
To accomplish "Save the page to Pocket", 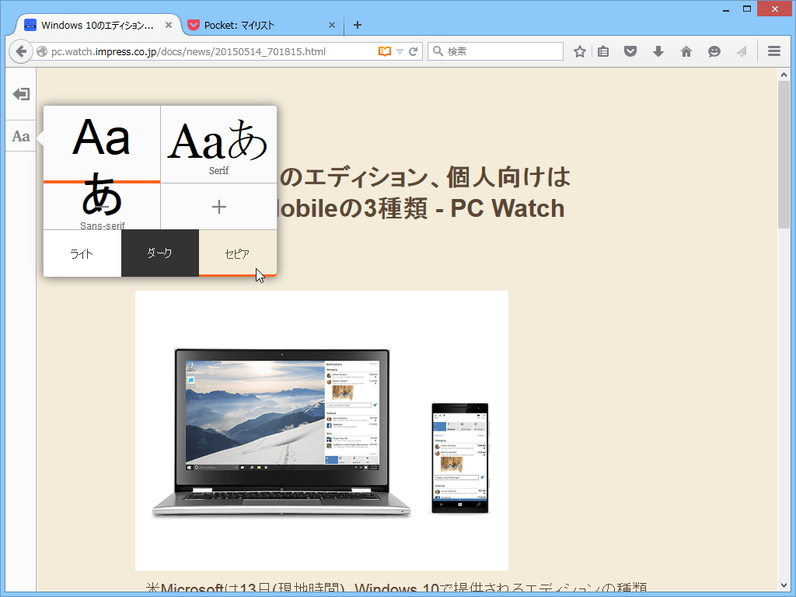I will [630, 51].
